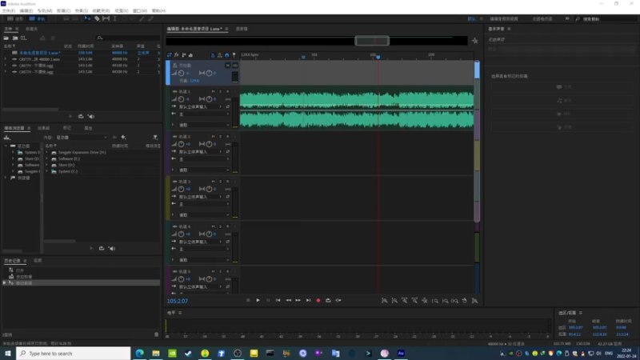Solo track 1 with S button

(219, 91)
